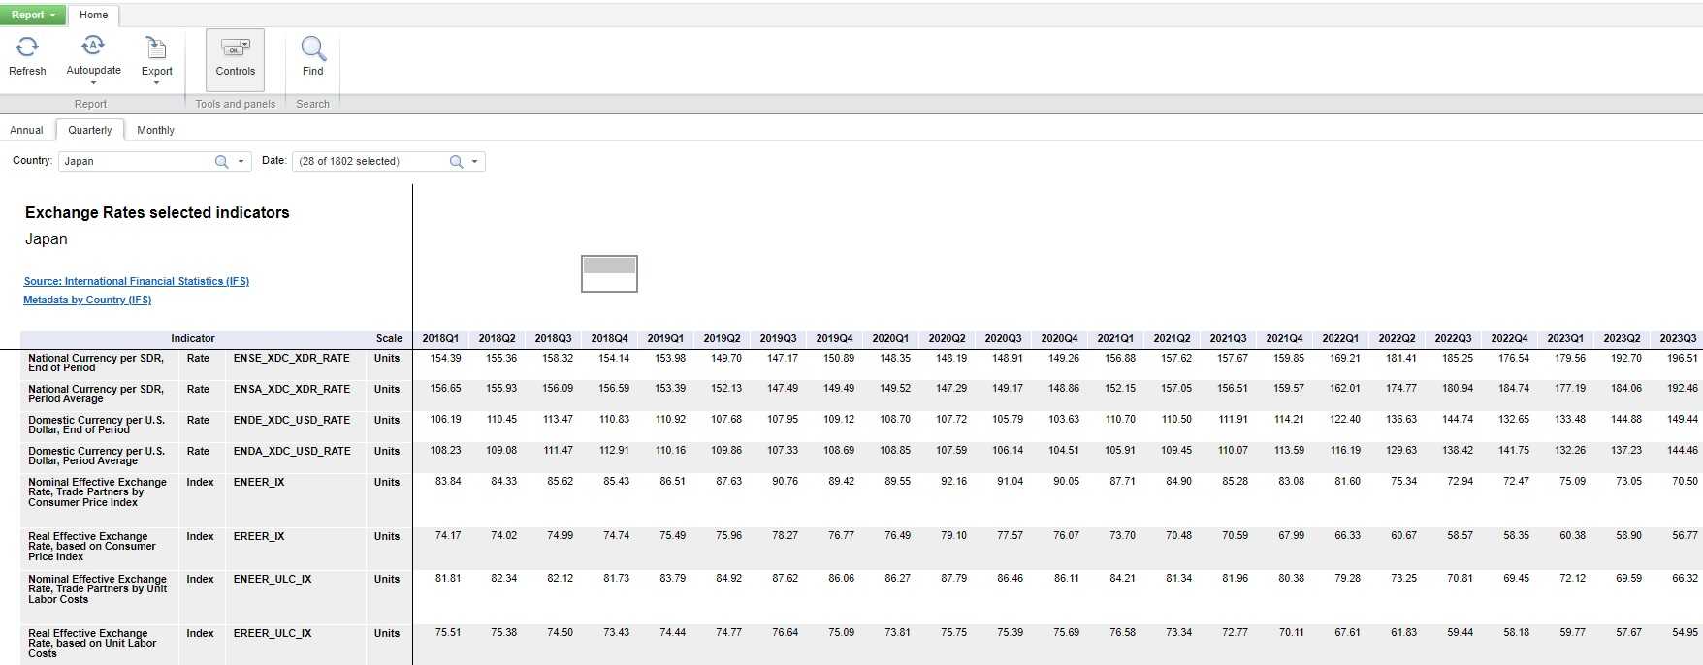
Task: Click value 84.21 in 2021Q1 column
Action: 1122,578
